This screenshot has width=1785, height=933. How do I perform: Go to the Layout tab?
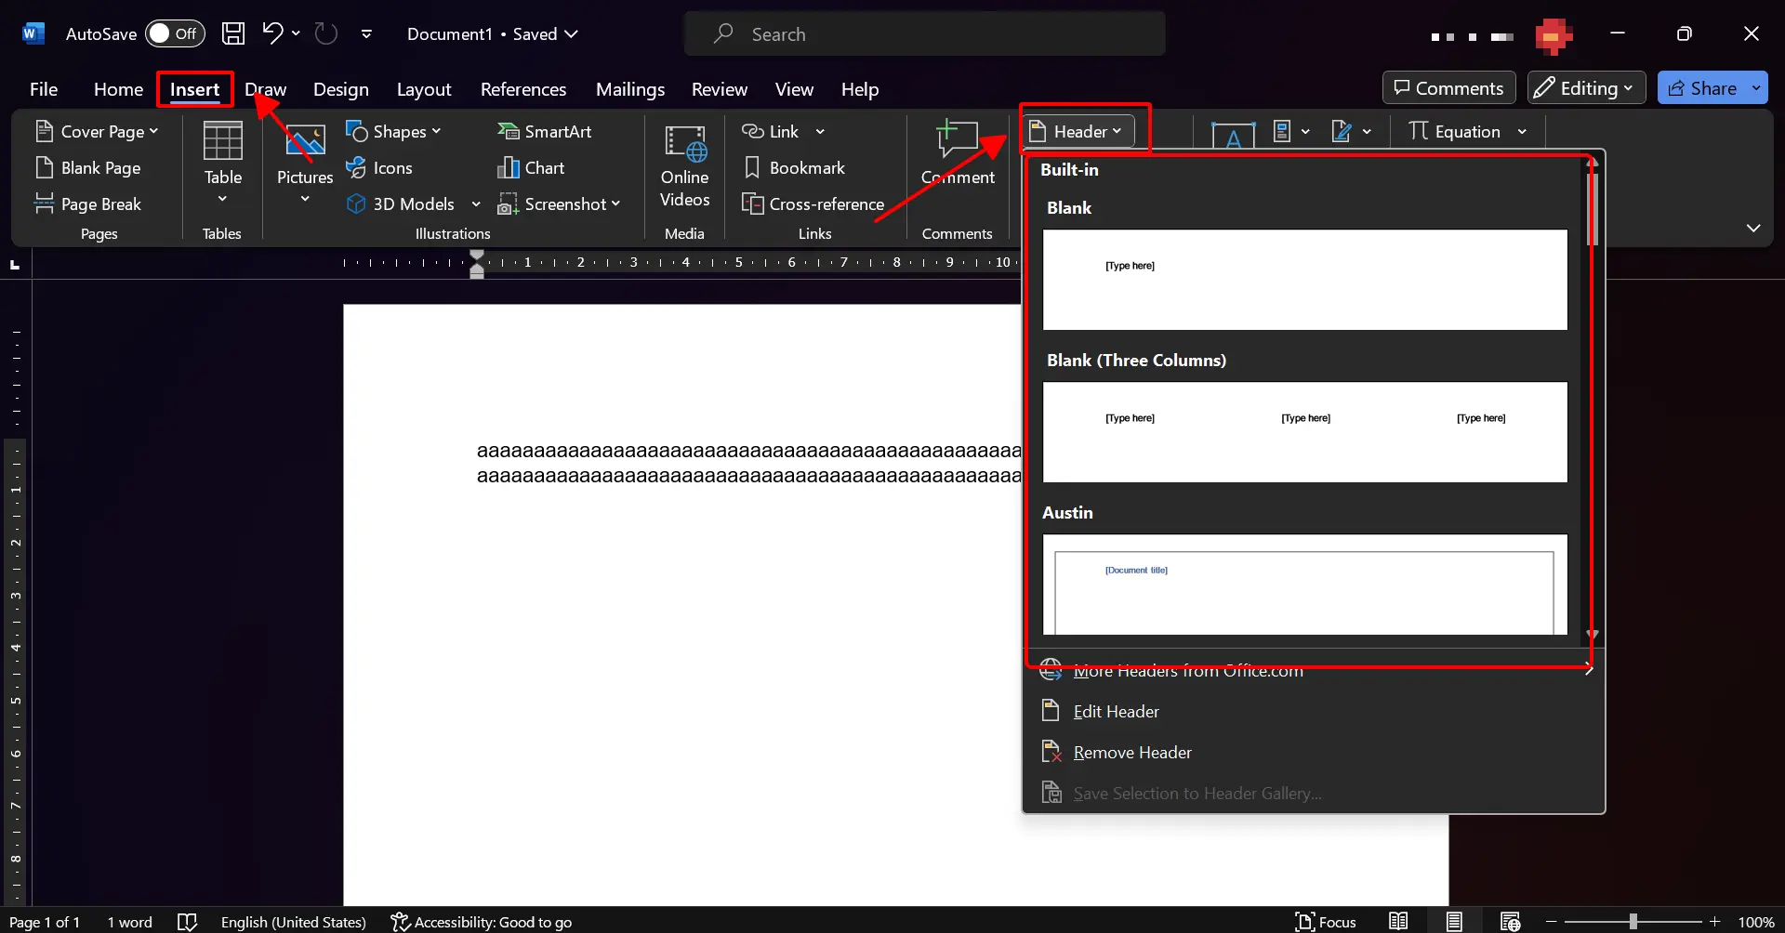tap(424, 89)
